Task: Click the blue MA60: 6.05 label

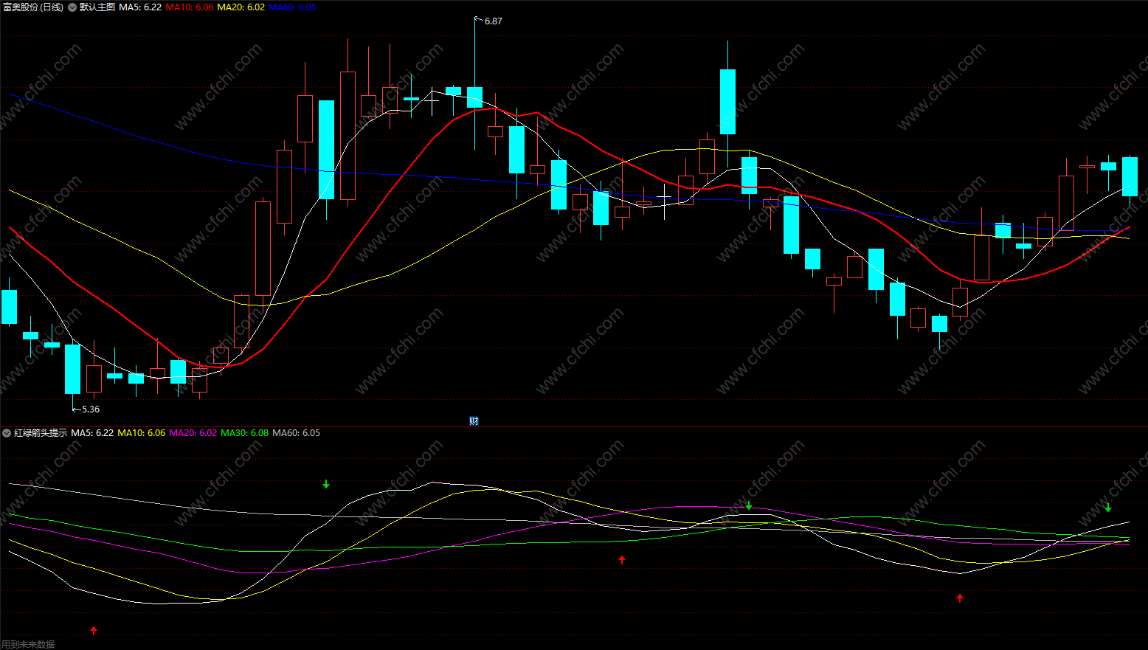Action: (x=292, y=7)
